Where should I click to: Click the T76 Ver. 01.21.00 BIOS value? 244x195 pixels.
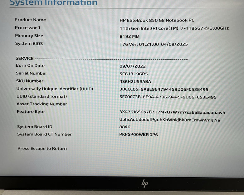click(154, 44)
